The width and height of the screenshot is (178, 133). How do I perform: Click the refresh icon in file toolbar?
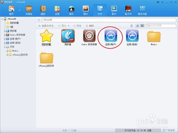click(x=131, y=26)
